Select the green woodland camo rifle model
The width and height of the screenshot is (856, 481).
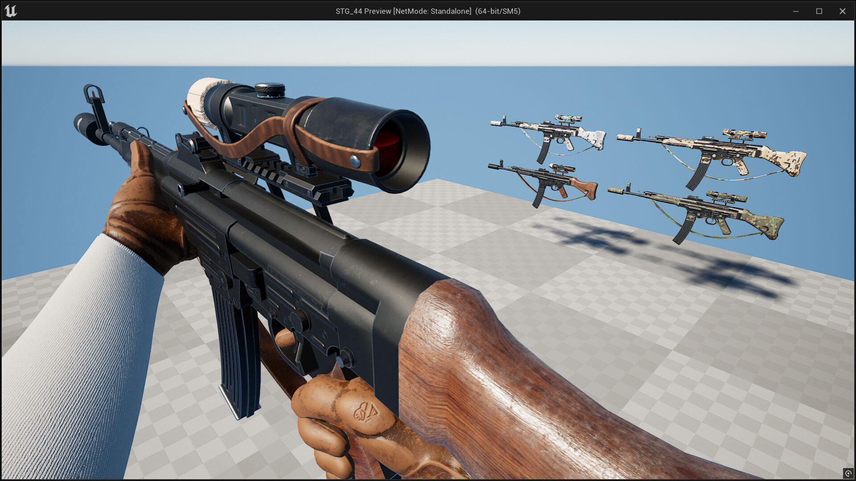[x=696, y=213]
